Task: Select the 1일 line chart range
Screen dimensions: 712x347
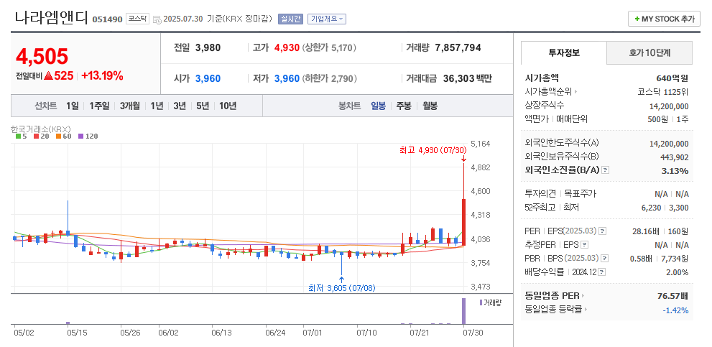Action: point(72,106)
